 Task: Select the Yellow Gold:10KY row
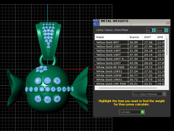pyautogui.click(x=129, y=47)
